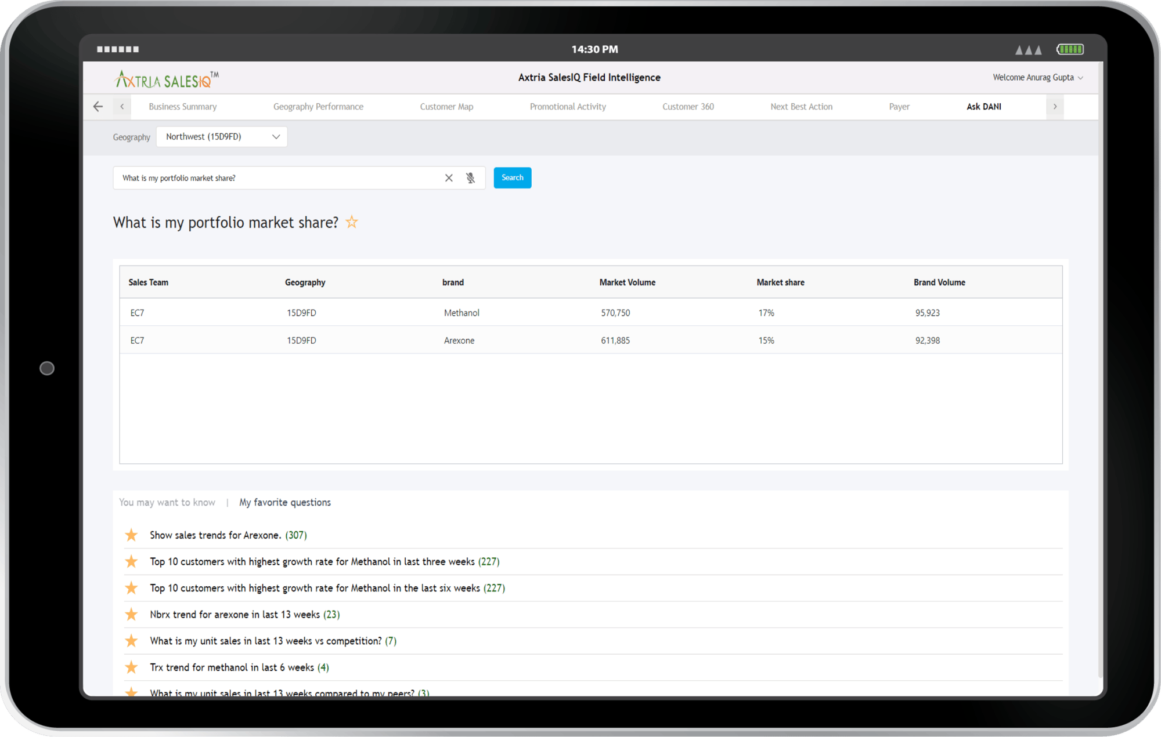Favorite the portfolio market share question star
This screenshot has height=737, width=1161.
(352, 222)
